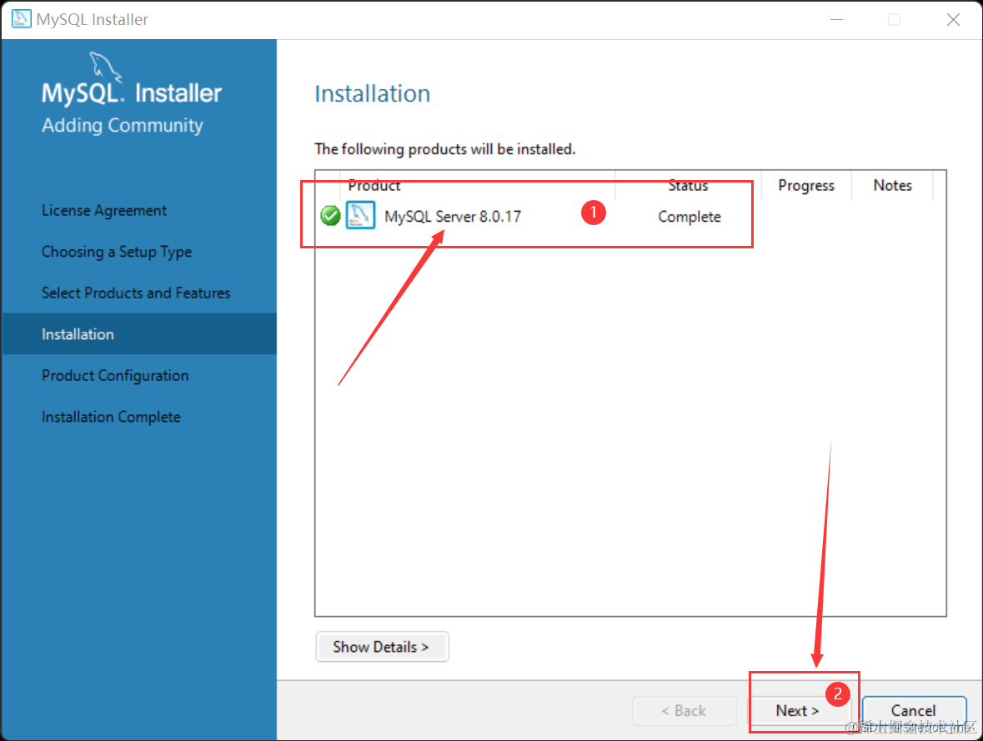Image resolution: width=983 pixels, height=741 pixels.
Task: Click the Adding Community subtitle
Action: tap(123, 125)
